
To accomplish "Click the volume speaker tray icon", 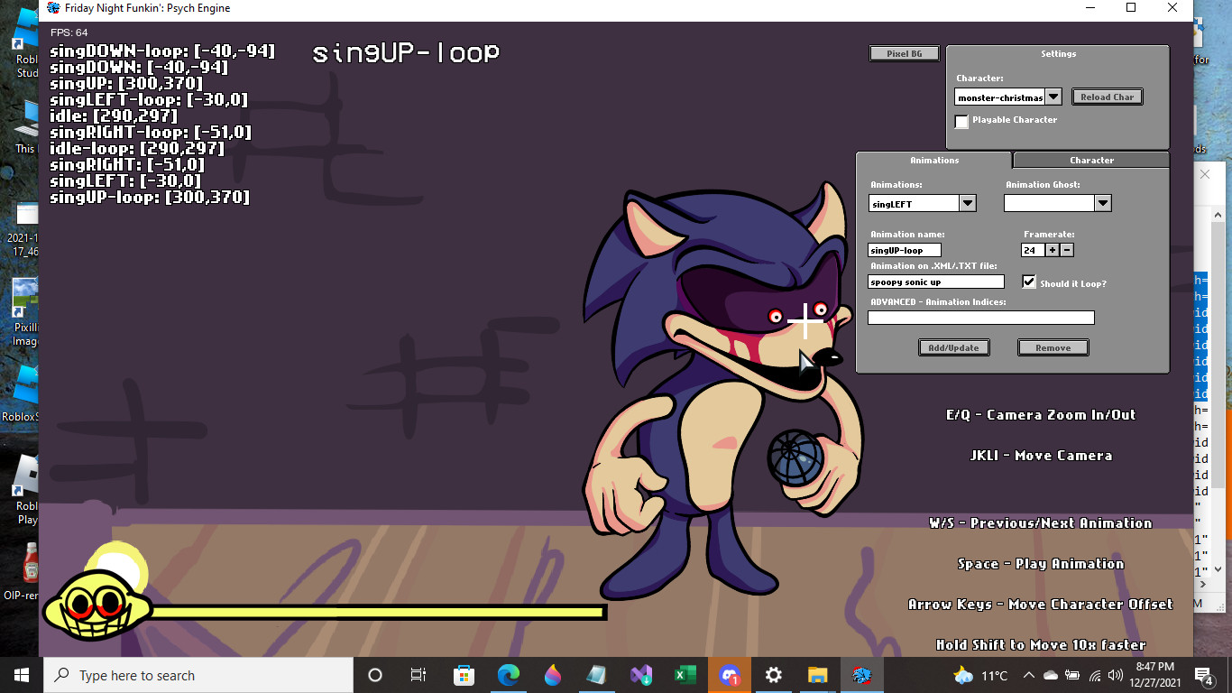I will tap(1117, 675).
